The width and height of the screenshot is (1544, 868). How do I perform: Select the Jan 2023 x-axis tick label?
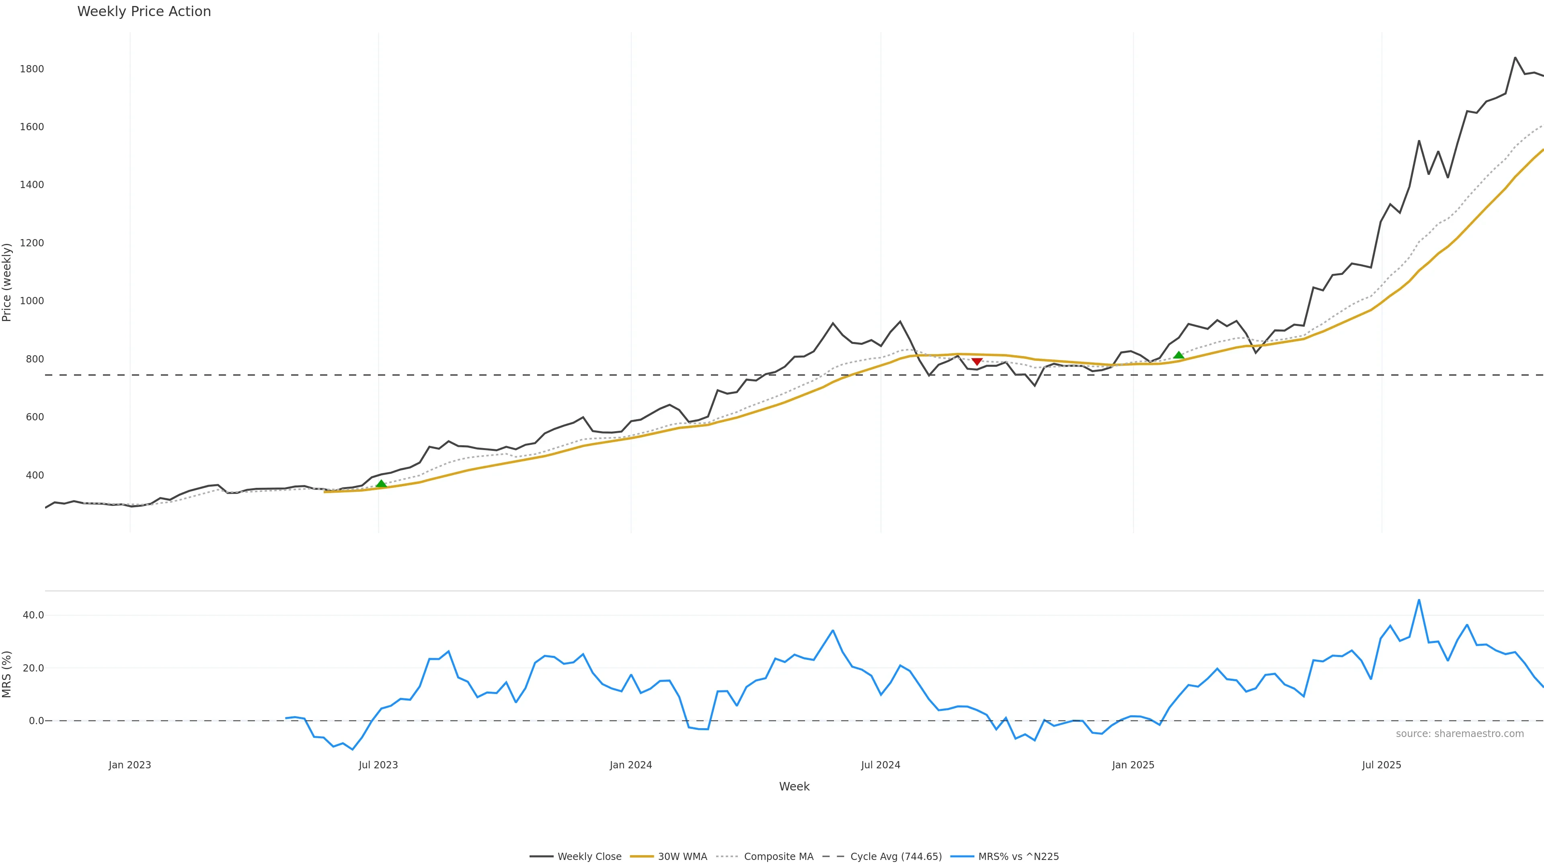[x=129, y=765]
